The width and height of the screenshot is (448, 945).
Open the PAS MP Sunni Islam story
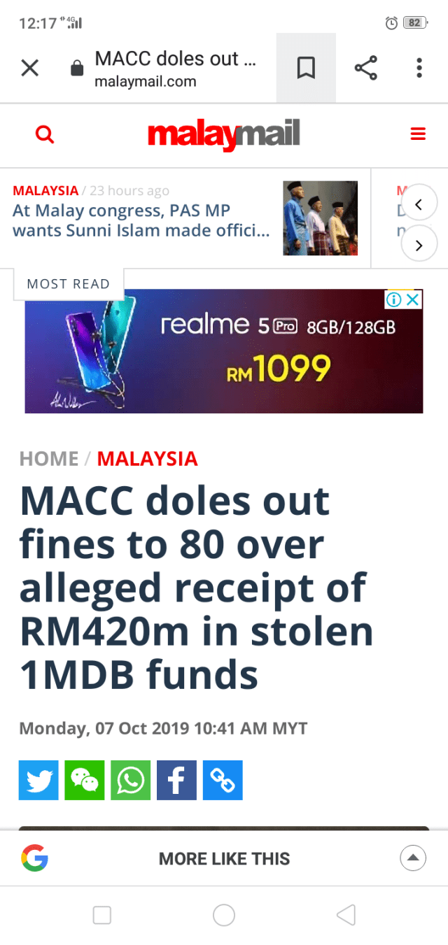point(141,220)
